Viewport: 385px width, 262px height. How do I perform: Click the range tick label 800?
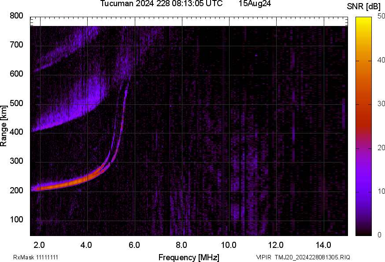[x=16, y=16]
